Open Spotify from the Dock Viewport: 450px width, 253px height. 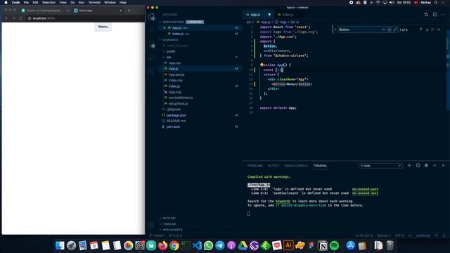coord(334,245)
